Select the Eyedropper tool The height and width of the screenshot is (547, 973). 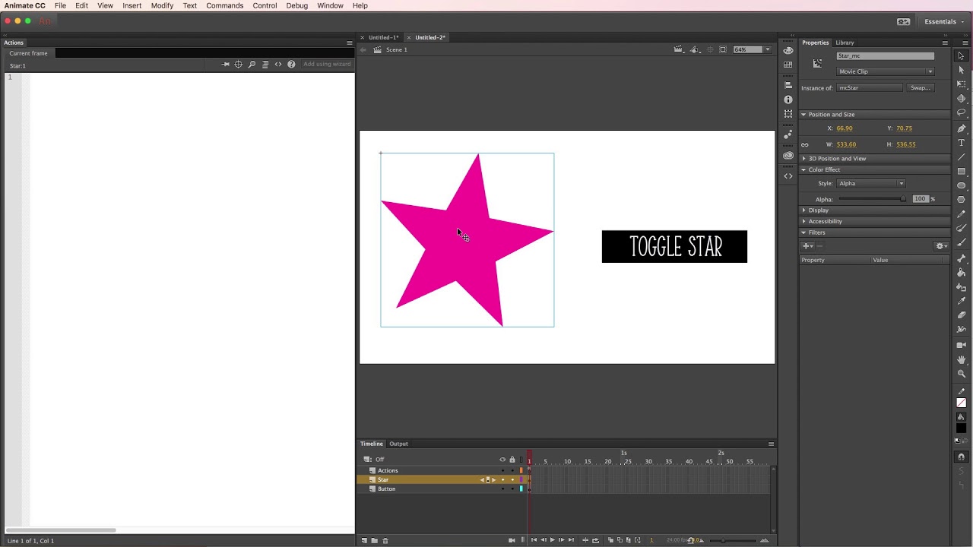tap(961, 301)
